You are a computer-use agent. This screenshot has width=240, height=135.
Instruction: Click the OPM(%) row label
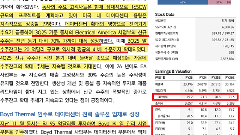pyautogui.click(x=163, y=97)
